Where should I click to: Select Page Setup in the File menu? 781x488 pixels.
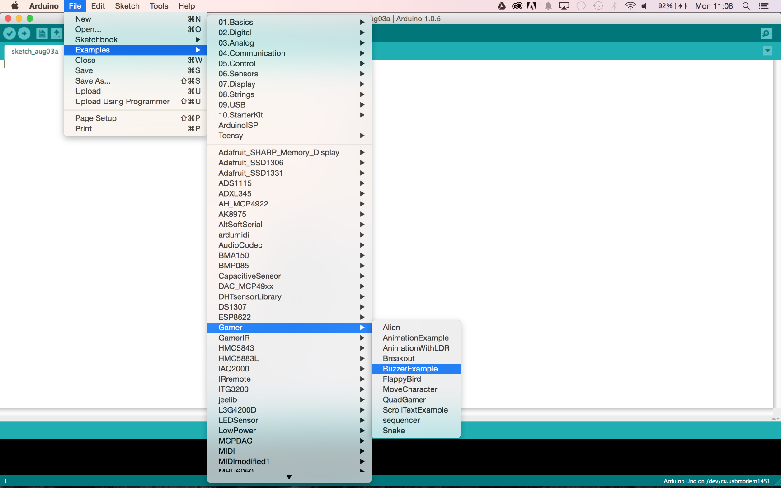coord(95,118)
